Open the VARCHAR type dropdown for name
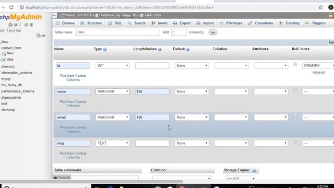Viewport: 334px width, 188px height. click(113, 91)
